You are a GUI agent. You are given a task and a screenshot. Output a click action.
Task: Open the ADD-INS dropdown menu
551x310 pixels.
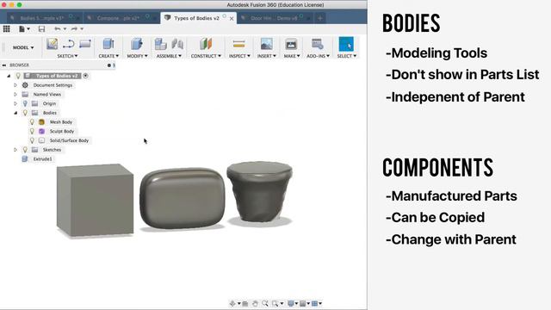coord(318,56)
